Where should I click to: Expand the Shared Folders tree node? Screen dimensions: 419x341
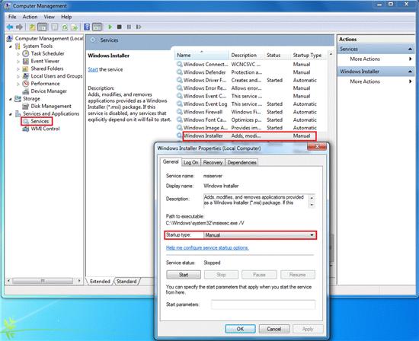(x=18, y=69)
